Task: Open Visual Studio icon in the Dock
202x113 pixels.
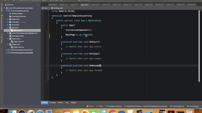Action: click(x=140, y=111)
